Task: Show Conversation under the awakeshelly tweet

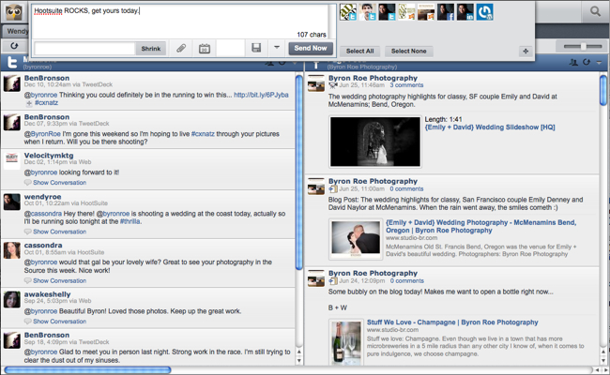Action: coord(59,322)
